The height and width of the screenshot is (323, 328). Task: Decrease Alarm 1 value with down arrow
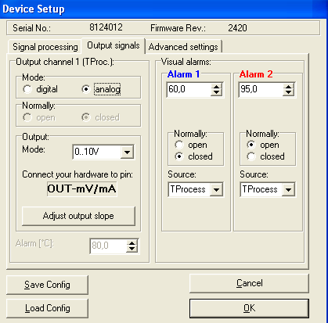[216, 93]
